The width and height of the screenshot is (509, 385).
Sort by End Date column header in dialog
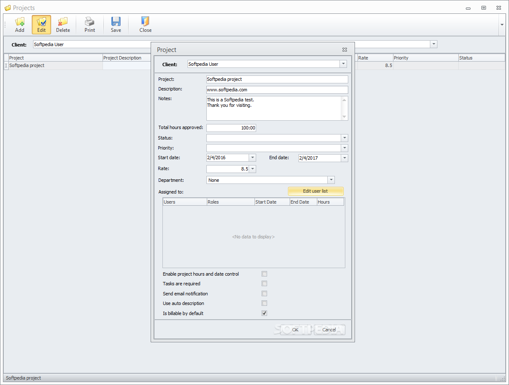pyautogui.click(x=303, y=202)
